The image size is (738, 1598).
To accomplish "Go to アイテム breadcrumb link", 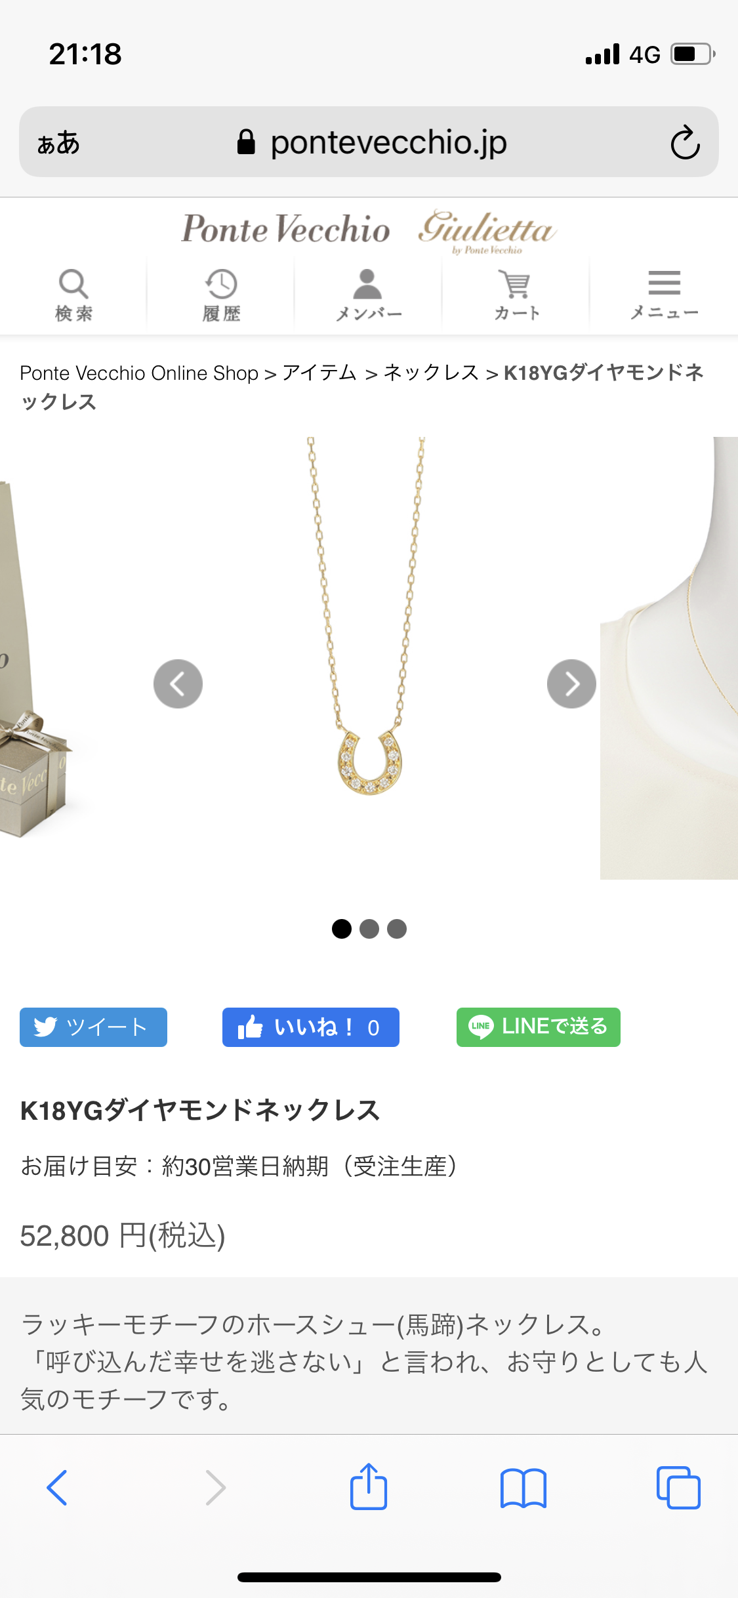I will 319,373.
